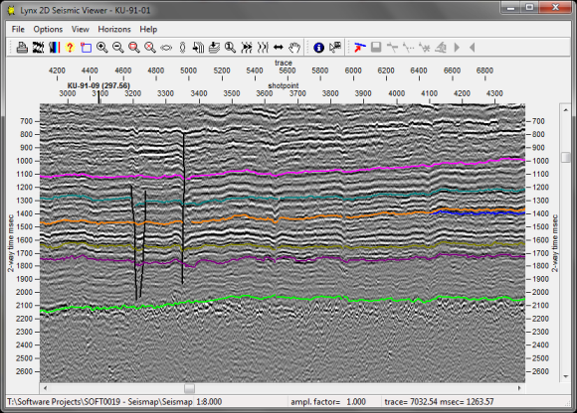
Task: Click the greyed backward triangle icon
Action: (473, 48)
